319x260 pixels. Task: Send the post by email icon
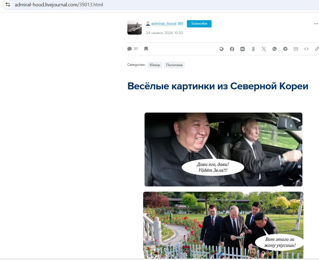click(x=296, y=49)
